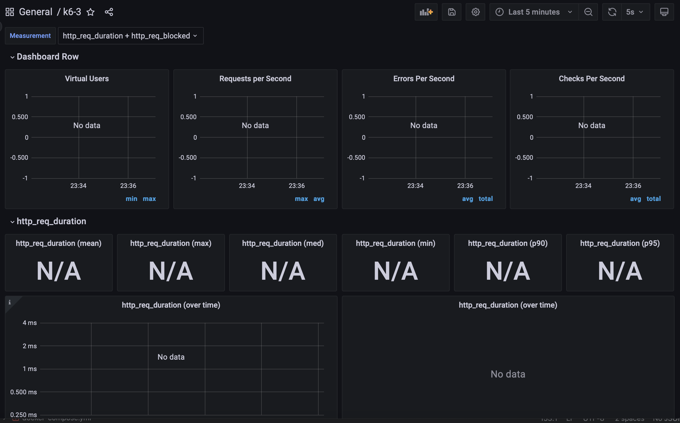This screenshot has width=680, height=423.
Task: Open the share dashboard dialog
Action: pyautogui.click(x=109, y=12)
